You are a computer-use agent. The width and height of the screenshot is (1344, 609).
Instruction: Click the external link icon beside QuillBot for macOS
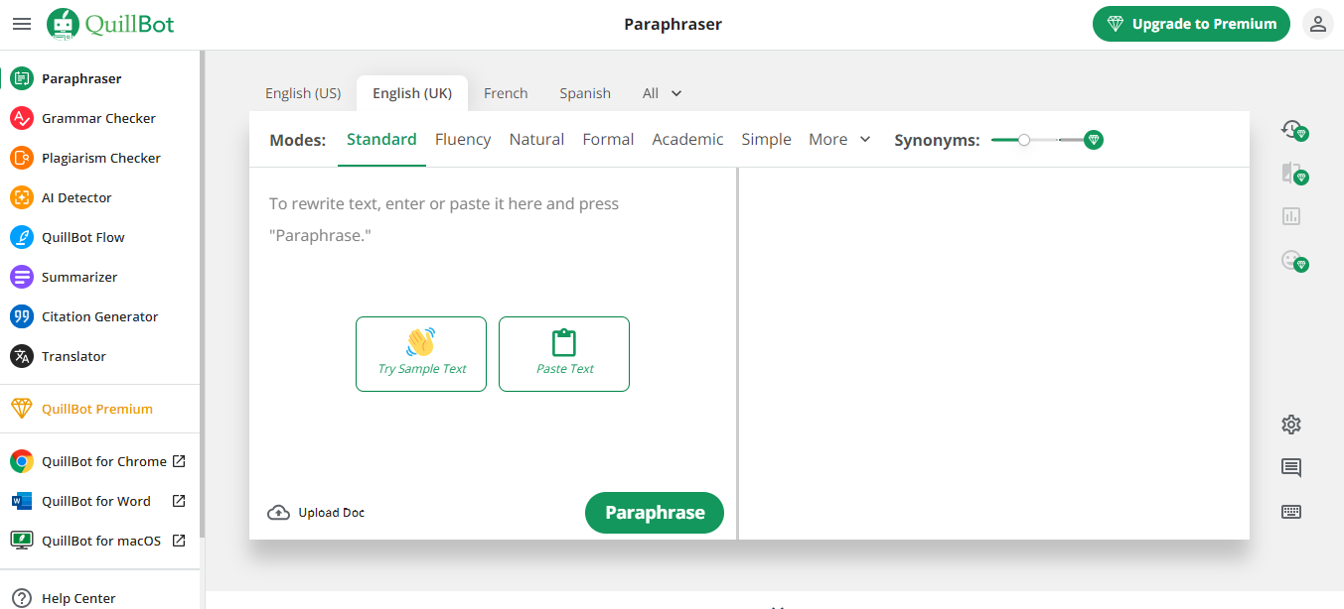[179, 541]
